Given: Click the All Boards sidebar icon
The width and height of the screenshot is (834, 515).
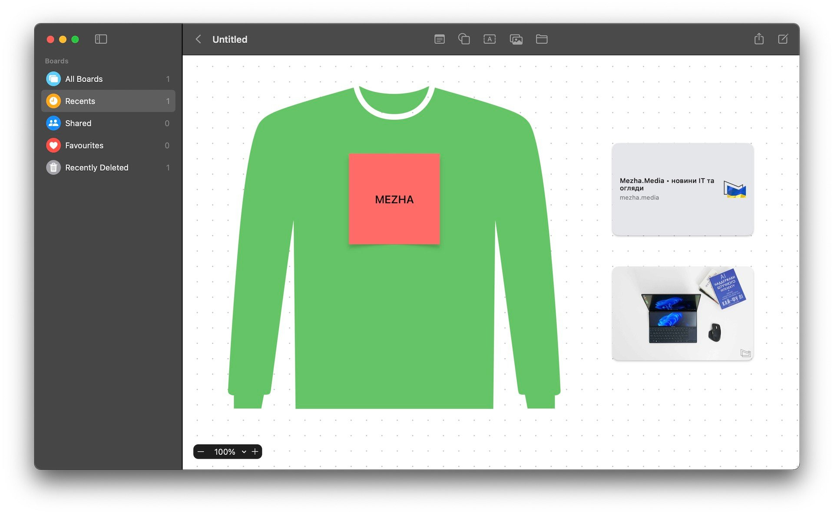Looking at the screenshot, I should point(53,79).
